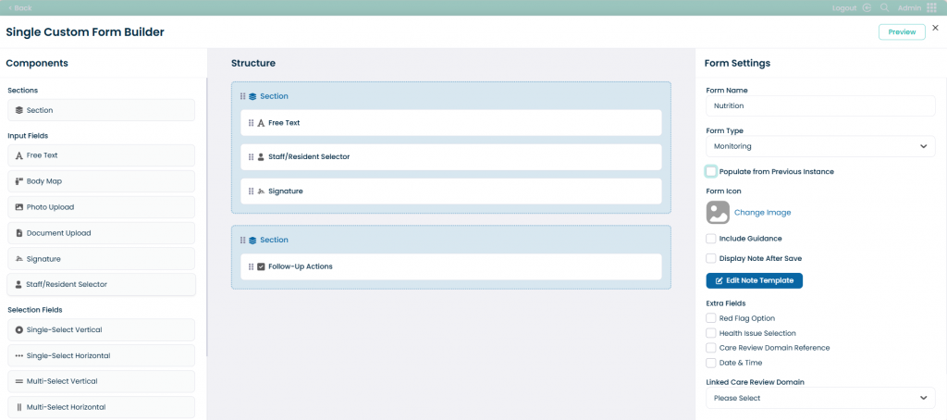947x420 pixels.
Task: Go back using the Back link
Action: [20, 7]
